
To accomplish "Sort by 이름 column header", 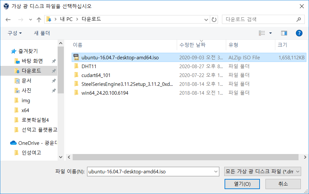I will click(x=78, y=45).
